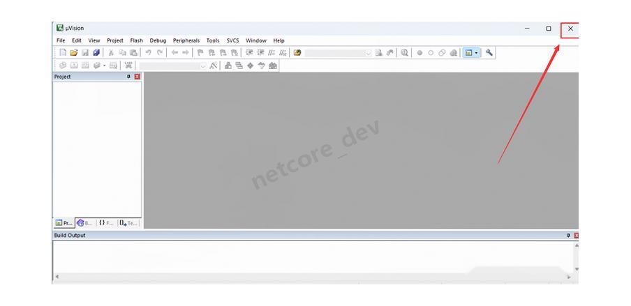Screen dimensions: 631x306
Task: Click the New file icon
Action: pyautogui.click(x=63, y=53)
